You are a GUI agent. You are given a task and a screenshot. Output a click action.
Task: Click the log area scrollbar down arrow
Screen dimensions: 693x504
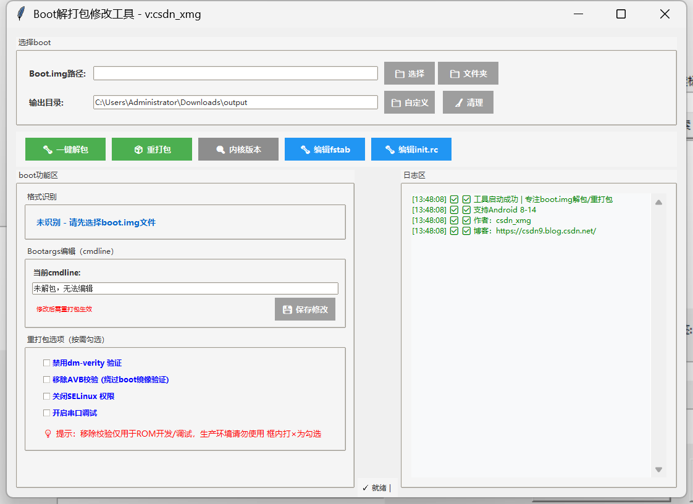(x=659, y=470)
